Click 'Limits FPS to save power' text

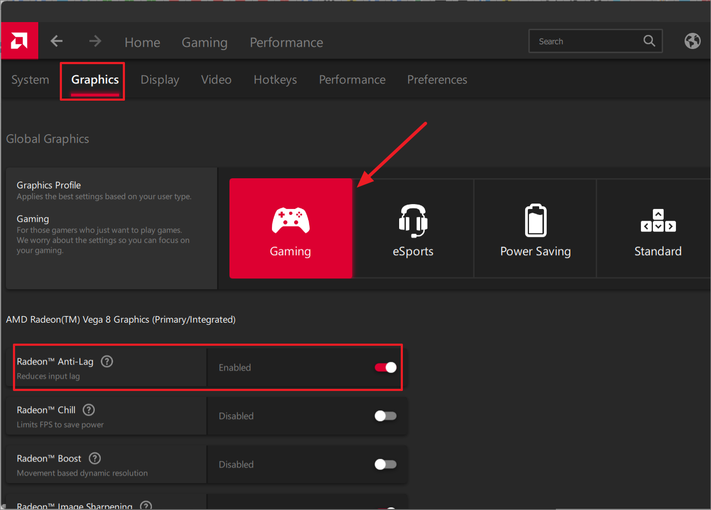pos(60,424)
